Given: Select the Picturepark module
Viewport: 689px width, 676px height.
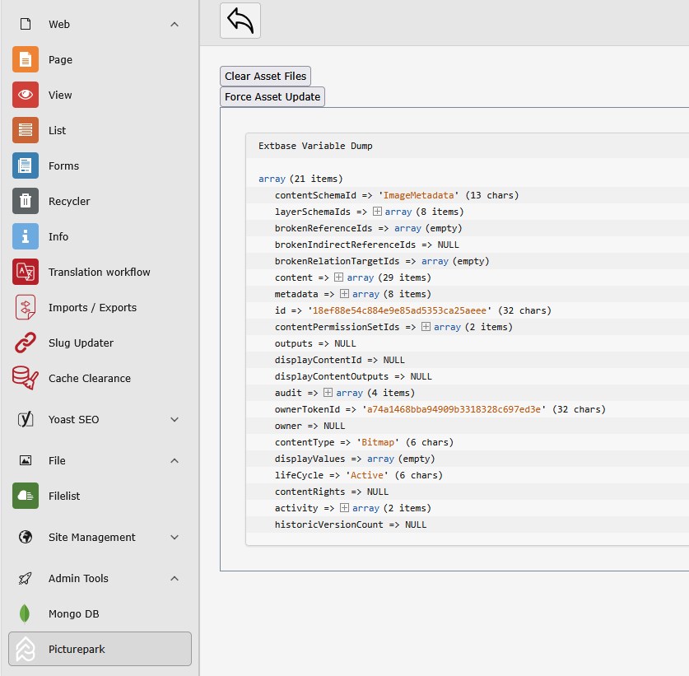Looking at the screenshot, I should click(100, 649).
